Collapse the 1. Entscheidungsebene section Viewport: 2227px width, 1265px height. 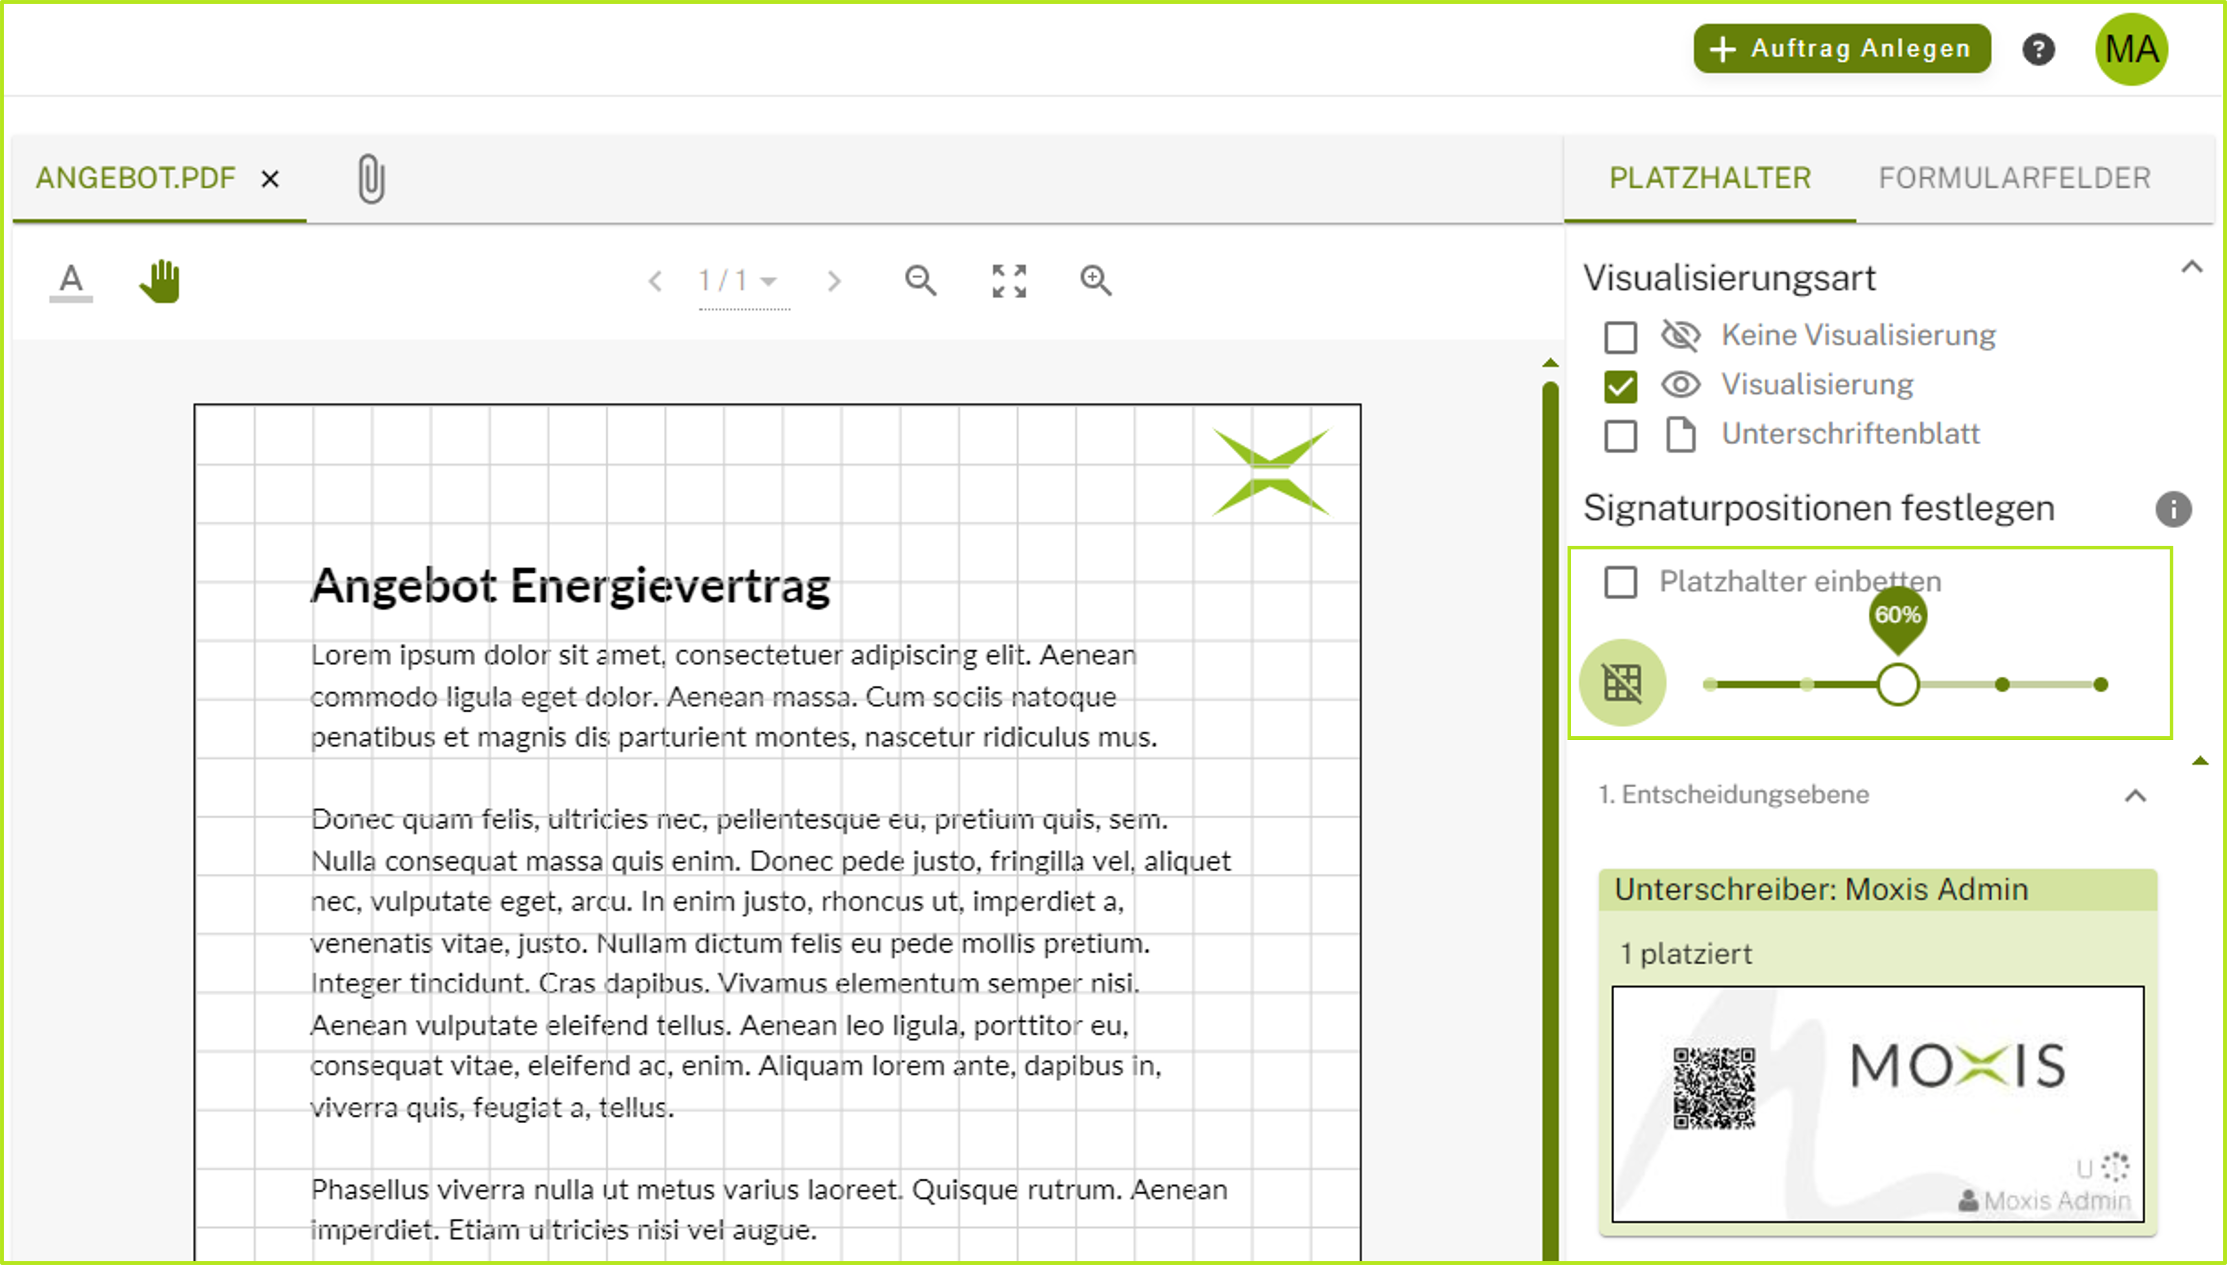(2135, 795)
